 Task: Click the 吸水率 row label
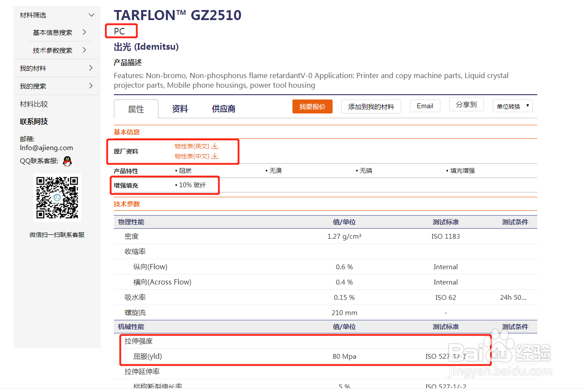tap(135, 297)
